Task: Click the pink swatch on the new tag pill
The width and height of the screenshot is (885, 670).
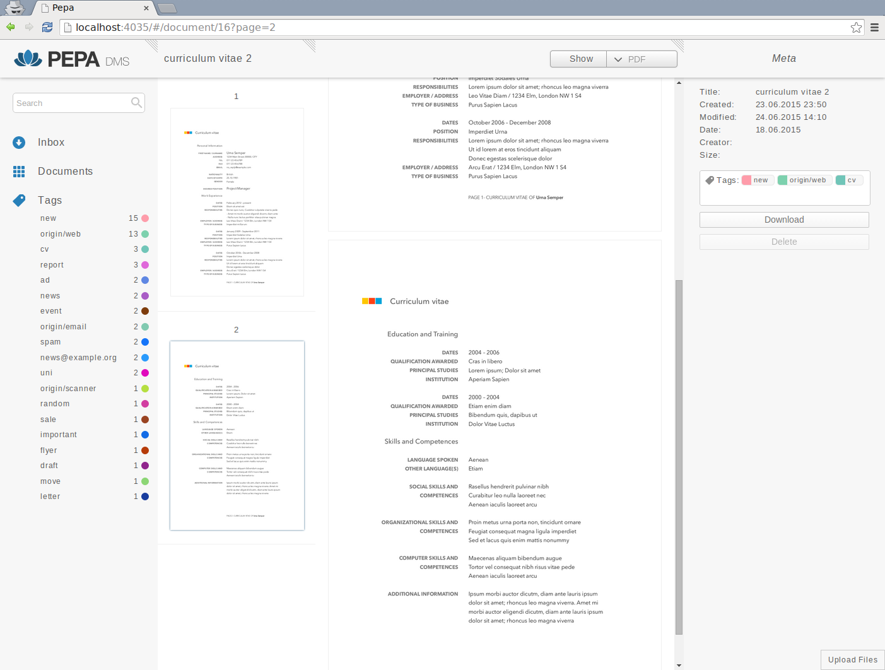Action: point(746,180)
